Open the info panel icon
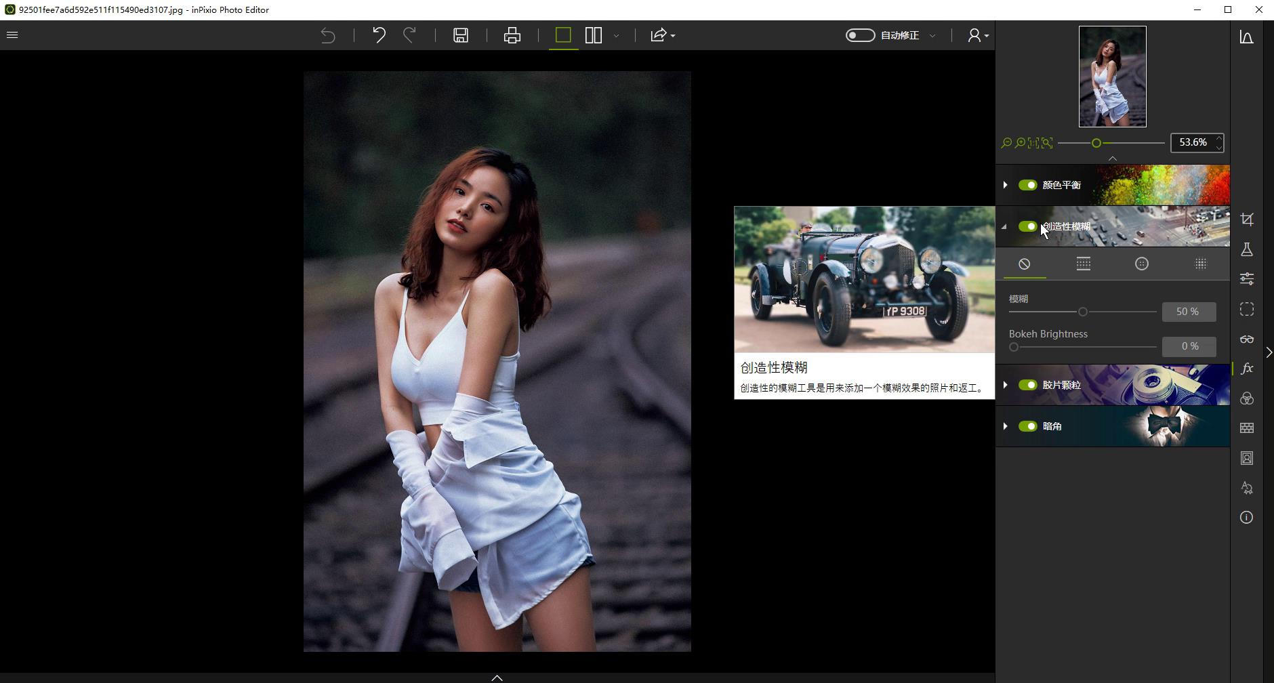The width and height of the screenshot is (1274, 683). point(1247,518)
